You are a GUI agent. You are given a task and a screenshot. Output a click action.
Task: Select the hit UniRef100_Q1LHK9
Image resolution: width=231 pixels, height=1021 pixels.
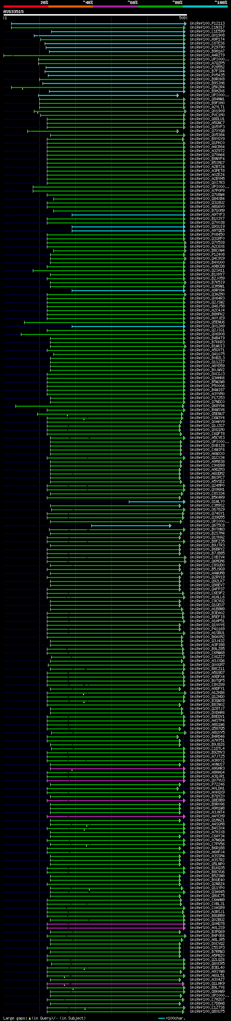(207, 983)
